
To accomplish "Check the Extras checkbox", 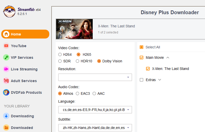I will [x=141, y=80].
